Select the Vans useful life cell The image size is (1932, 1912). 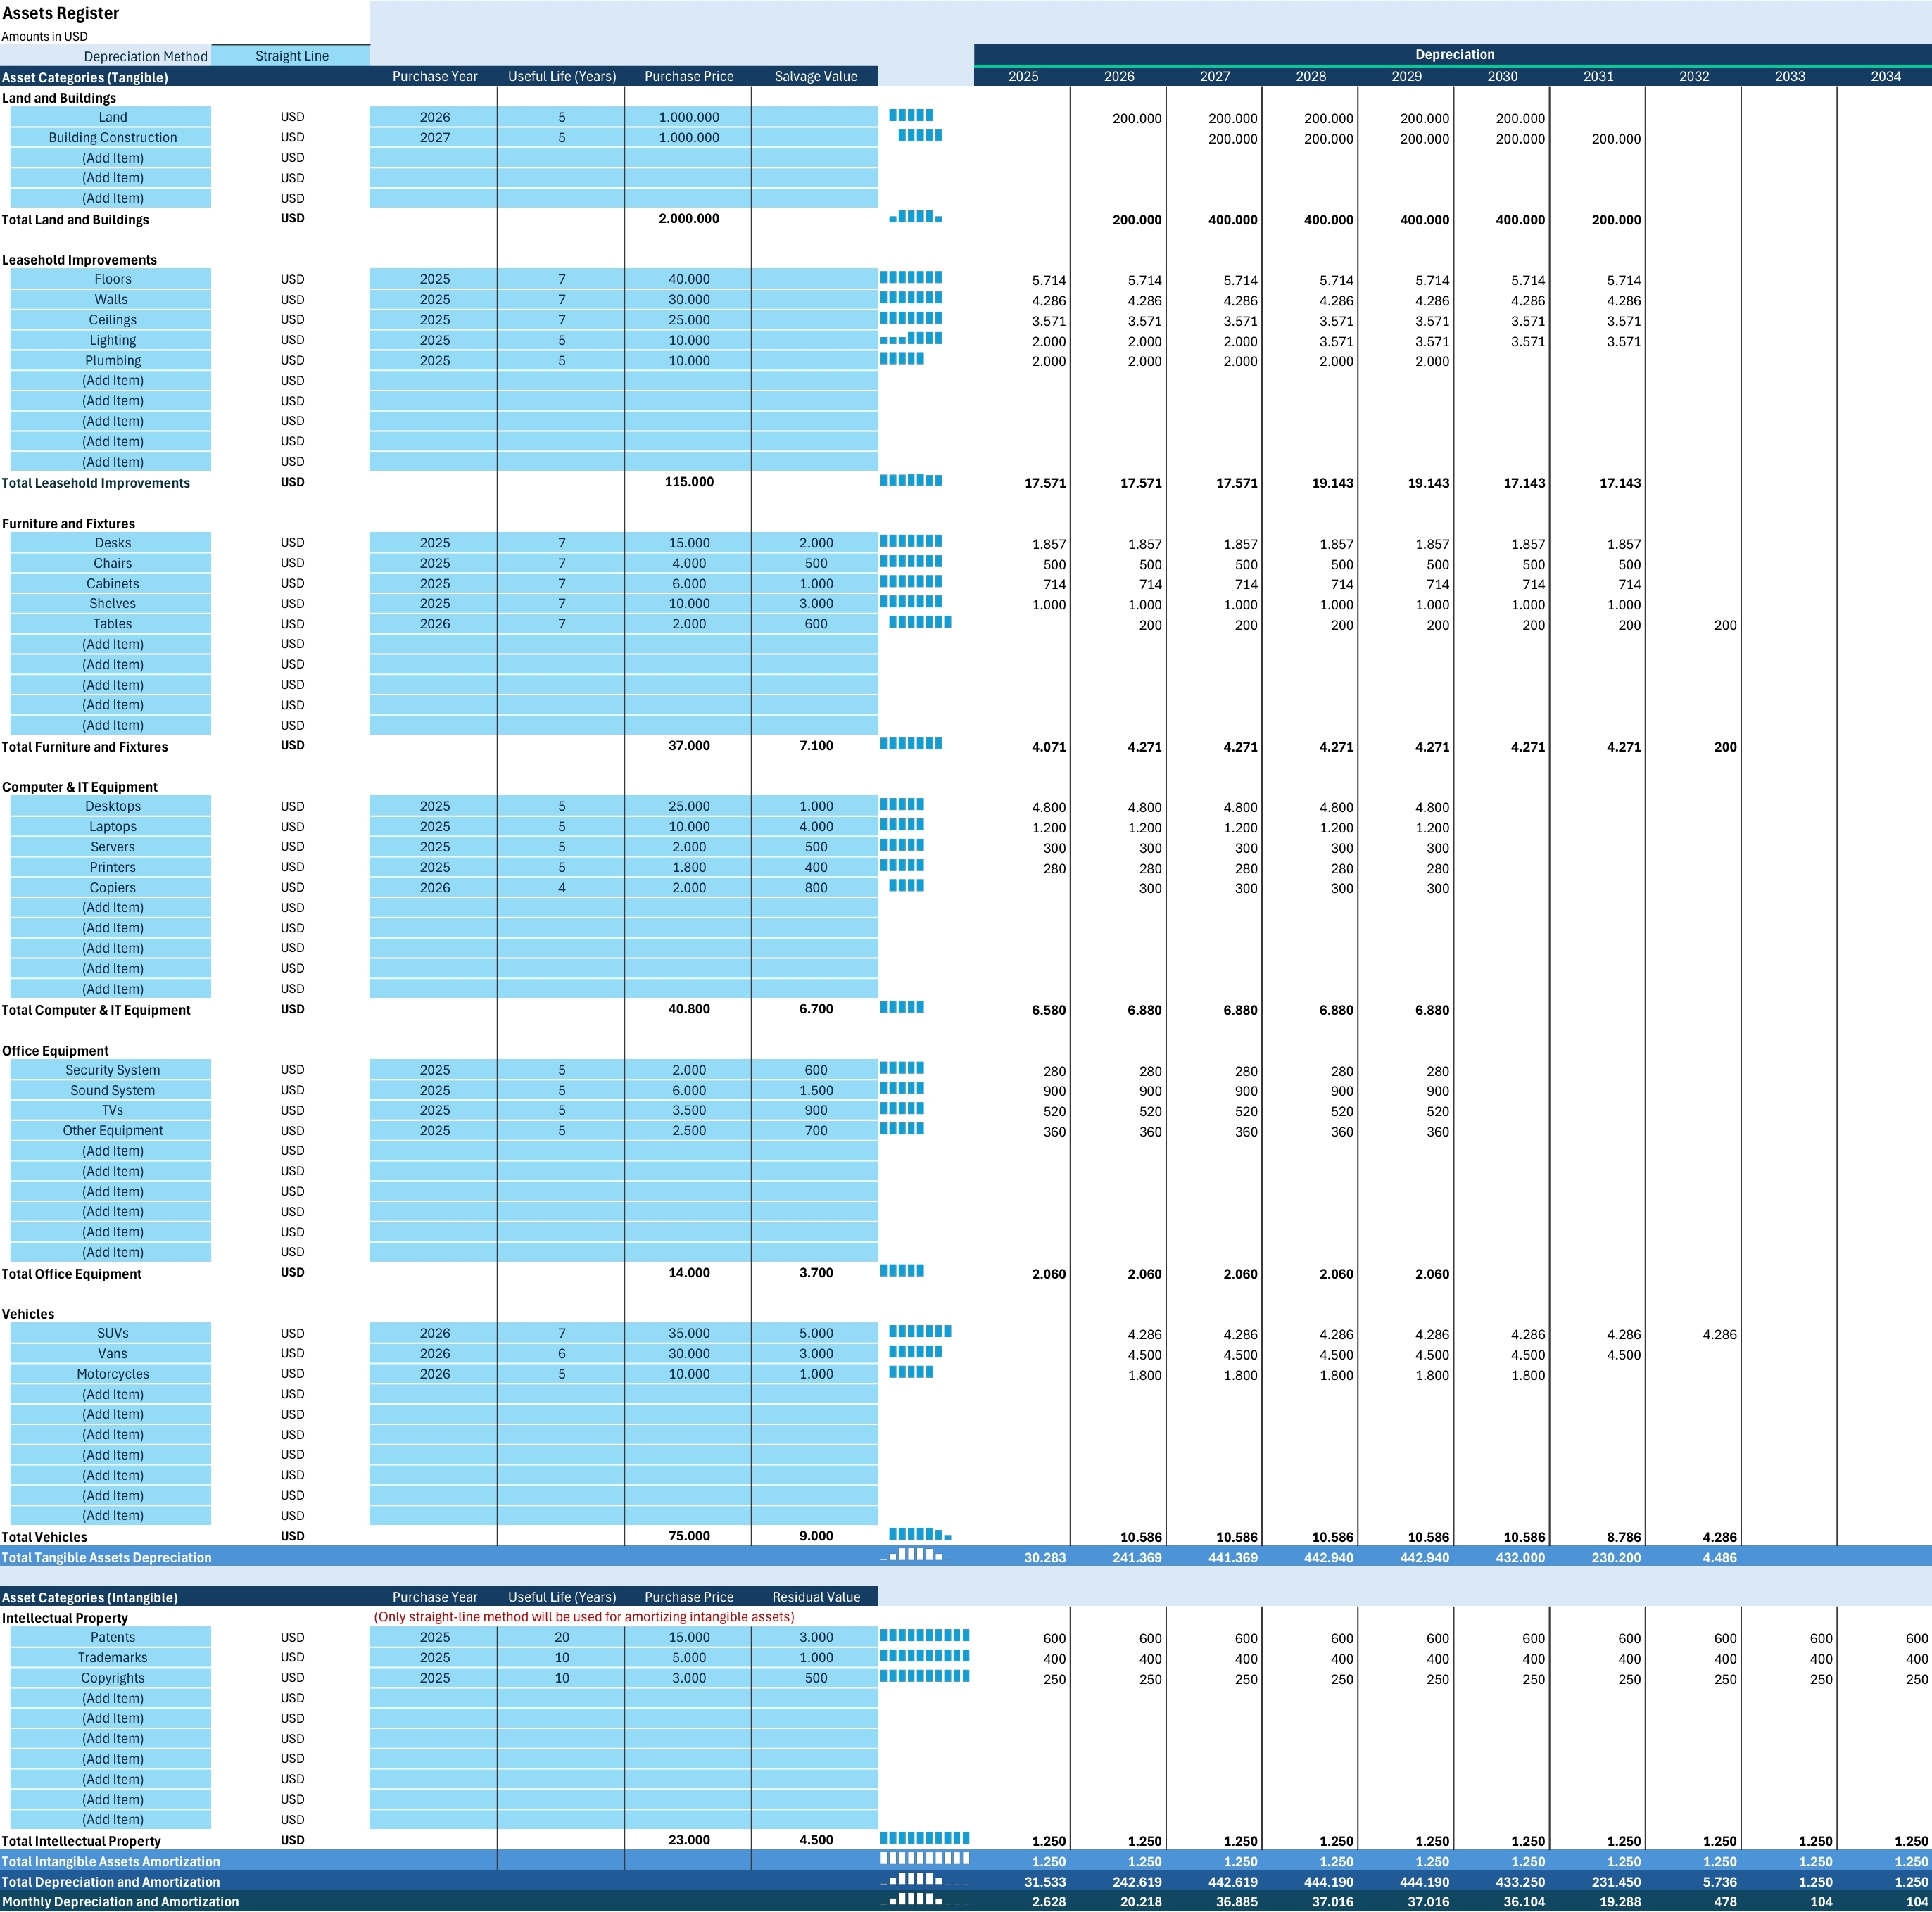pos(561,1353)
